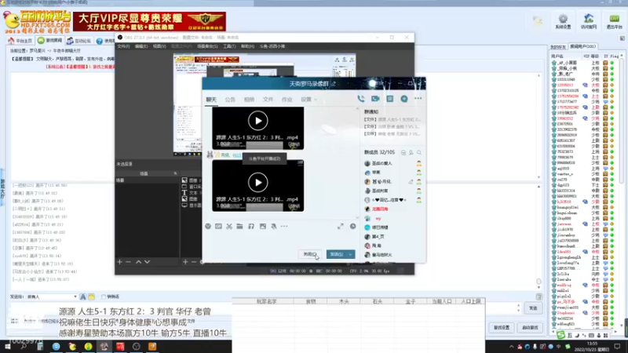The image size is (628, 353).
Task: Open the Windows Start menu
Action: click(x=7, y=347)
